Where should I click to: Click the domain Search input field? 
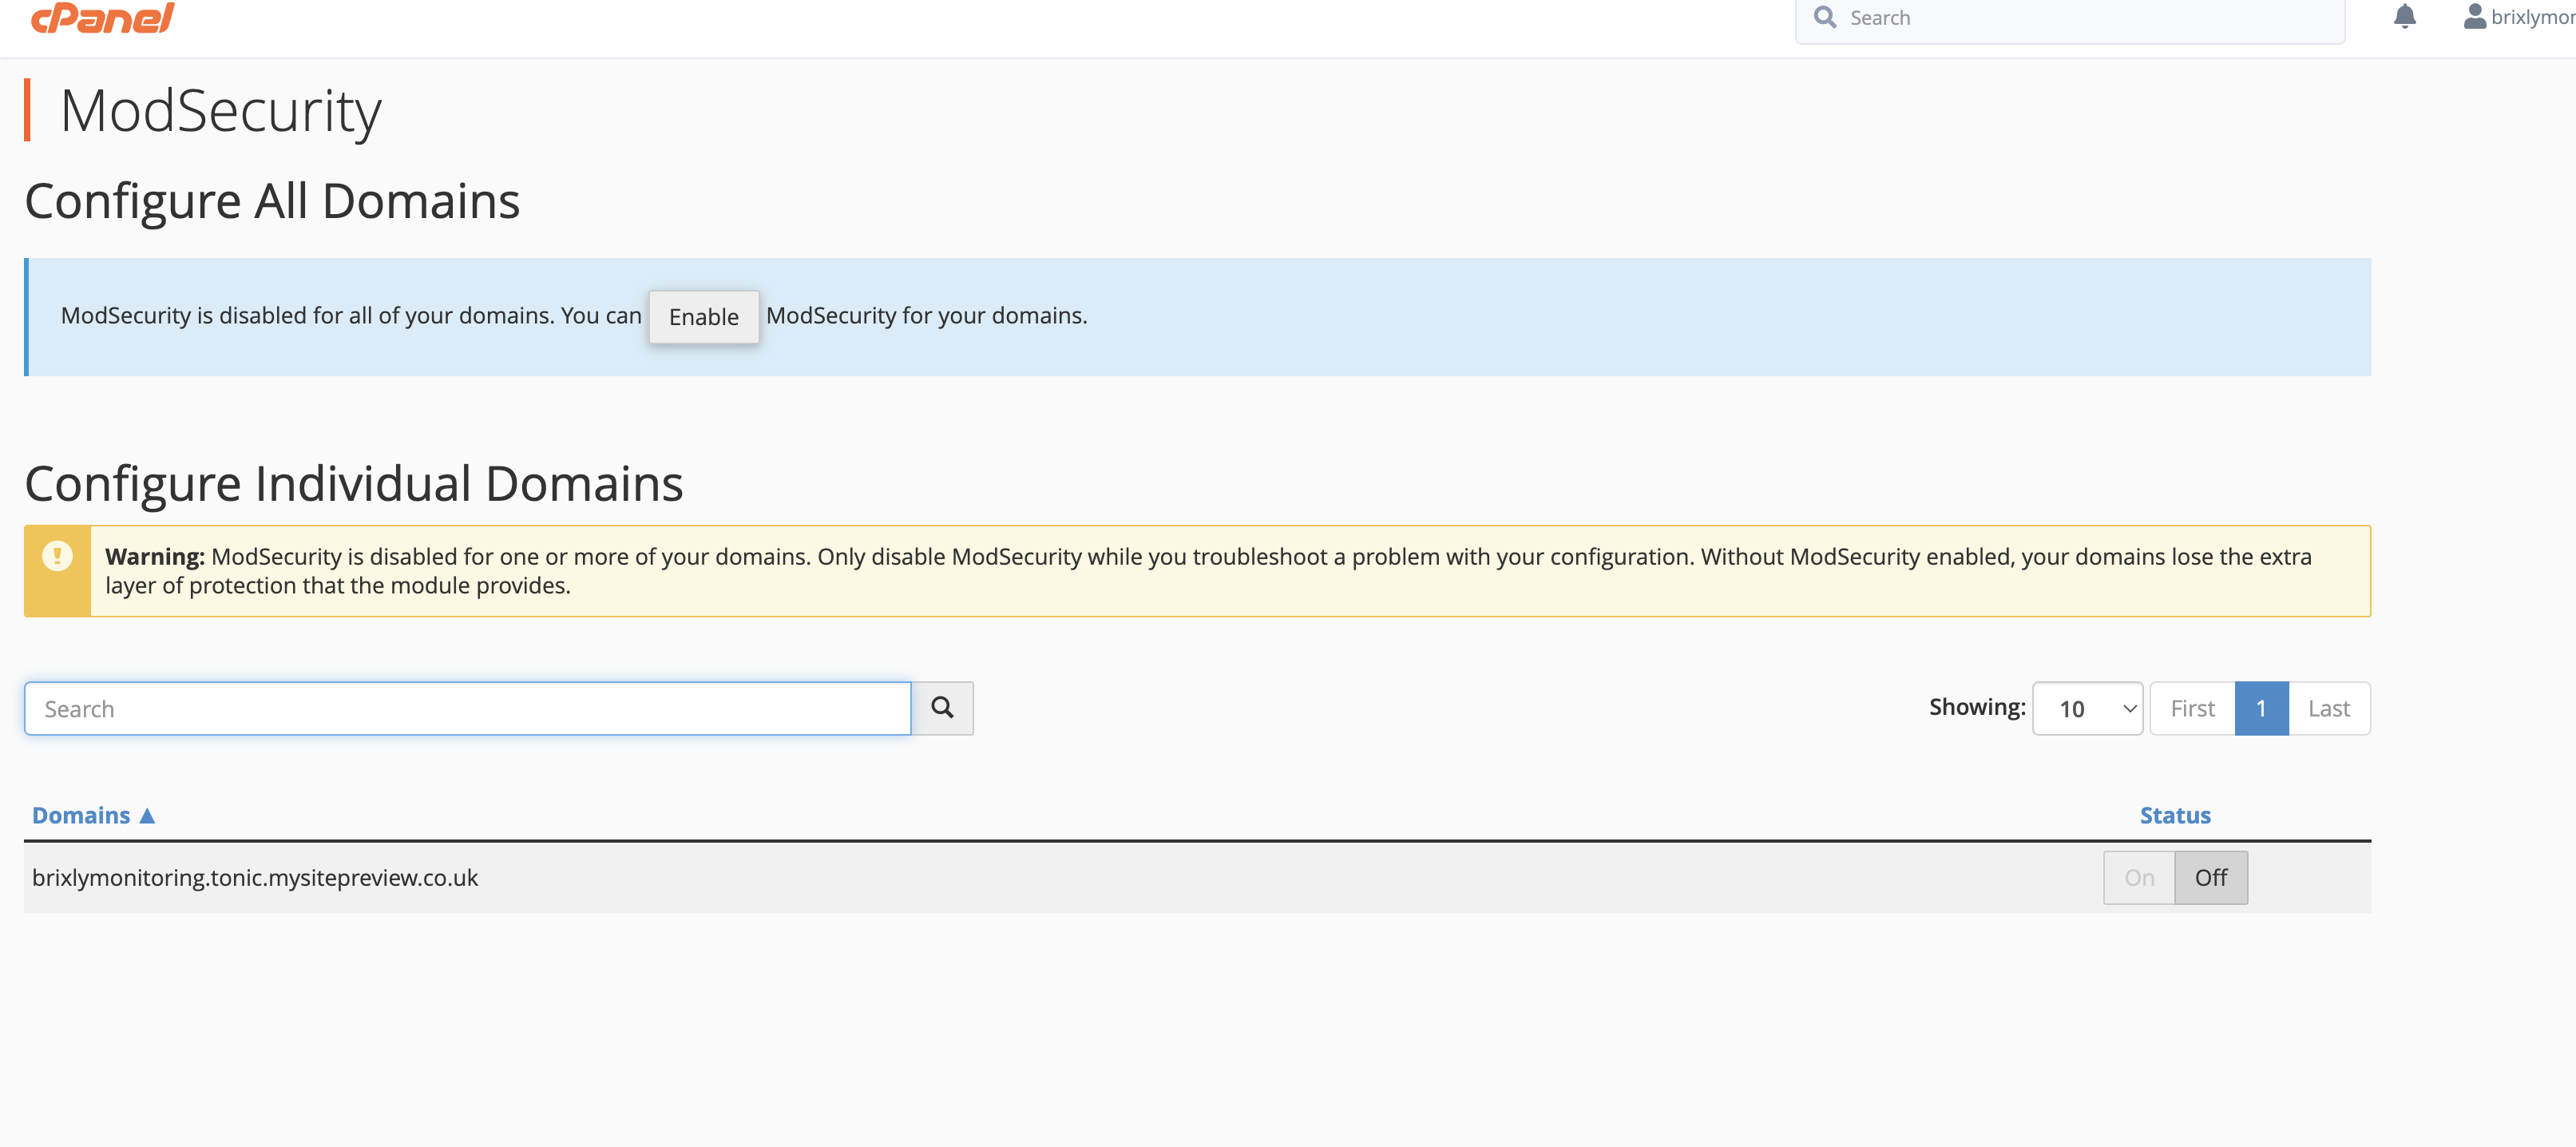click(x=468, y=709)
